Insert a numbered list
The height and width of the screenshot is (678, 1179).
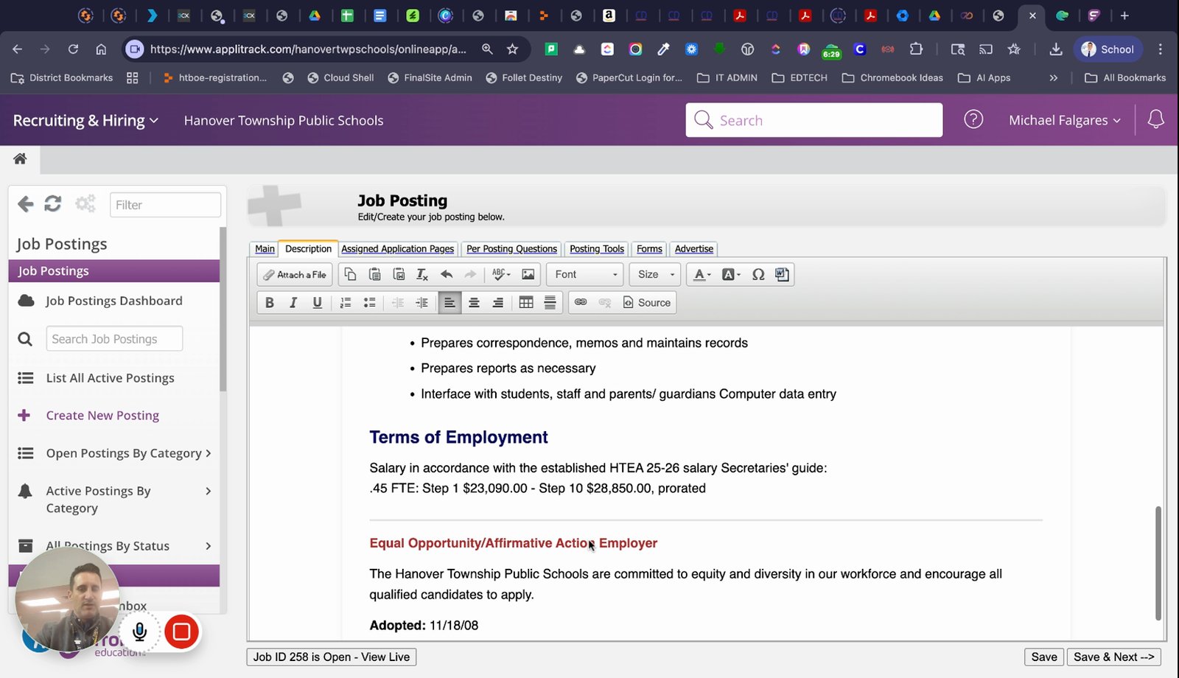coord(346,303)
